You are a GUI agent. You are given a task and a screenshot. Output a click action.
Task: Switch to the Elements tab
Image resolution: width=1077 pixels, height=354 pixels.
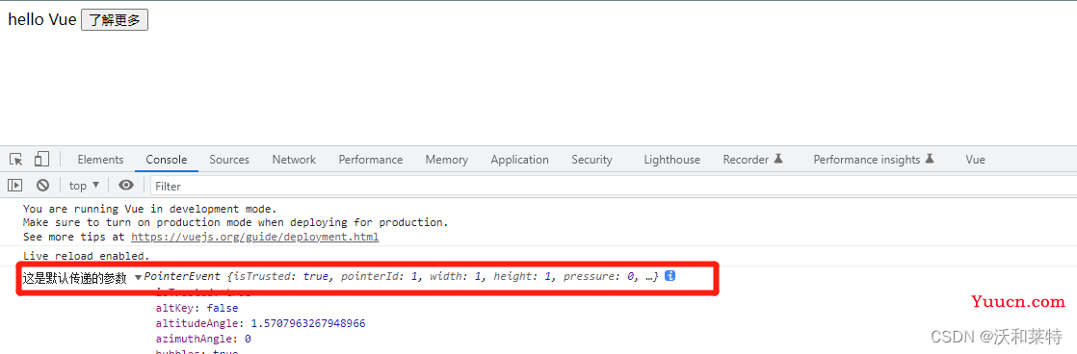100,159
